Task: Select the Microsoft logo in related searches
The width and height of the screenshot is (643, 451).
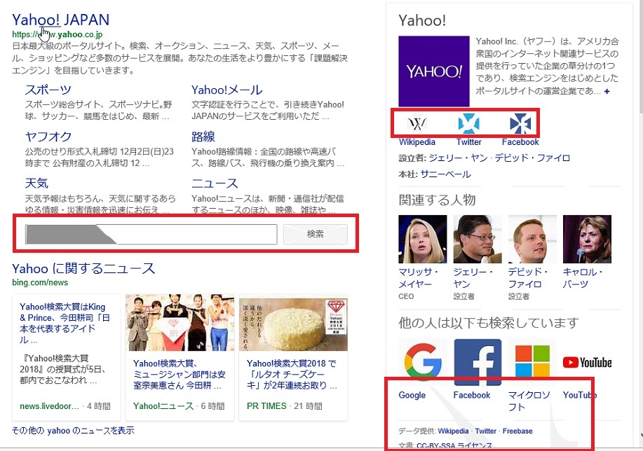Action: point(532,363)
